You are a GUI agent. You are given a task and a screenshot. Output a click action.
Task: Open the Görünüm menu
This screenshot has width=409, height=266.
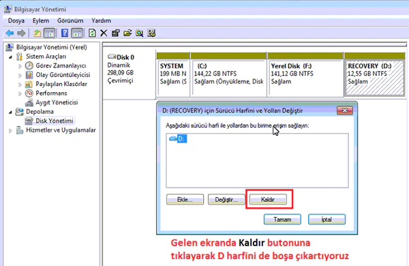click(70, 20)
